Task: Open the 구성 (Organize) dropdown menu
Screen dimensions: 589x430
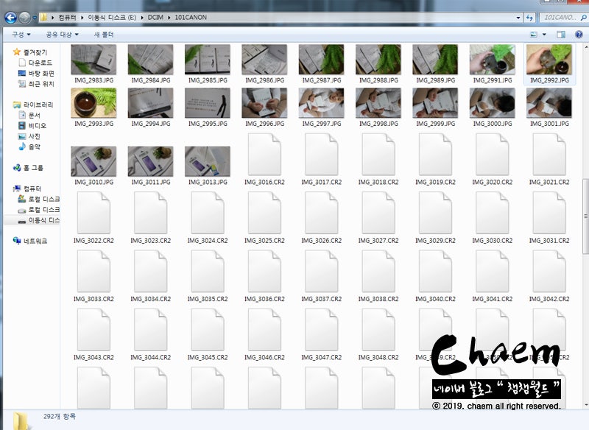Action: click(x=18, y=35)
